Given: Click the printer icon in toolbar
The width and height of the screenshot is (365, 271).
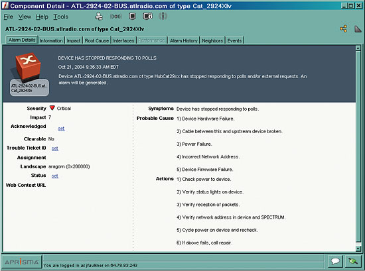Looking at the screenshot, I should 100,17.
